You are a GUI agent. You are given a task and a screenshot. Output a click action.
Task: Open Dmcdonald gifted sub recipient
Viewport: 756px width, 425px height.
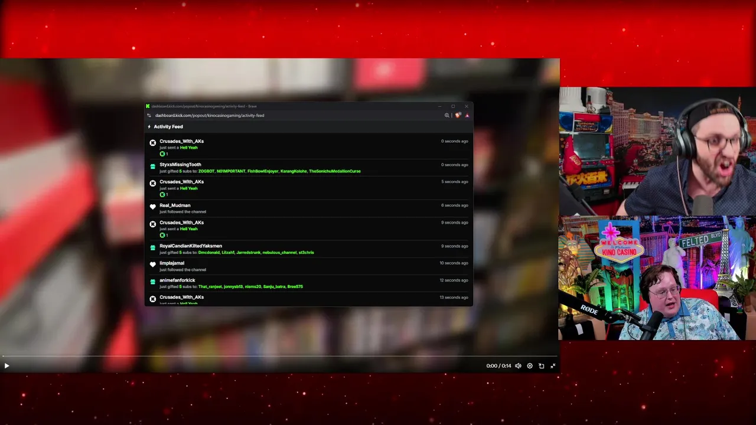(x=208, y=253)
